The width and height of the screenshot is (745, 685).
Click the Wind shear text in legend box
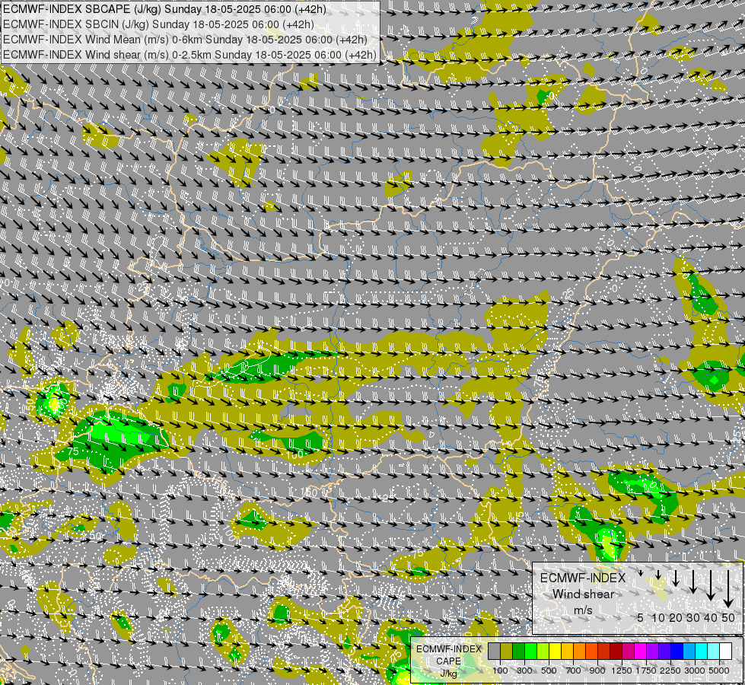coord(583,594)
